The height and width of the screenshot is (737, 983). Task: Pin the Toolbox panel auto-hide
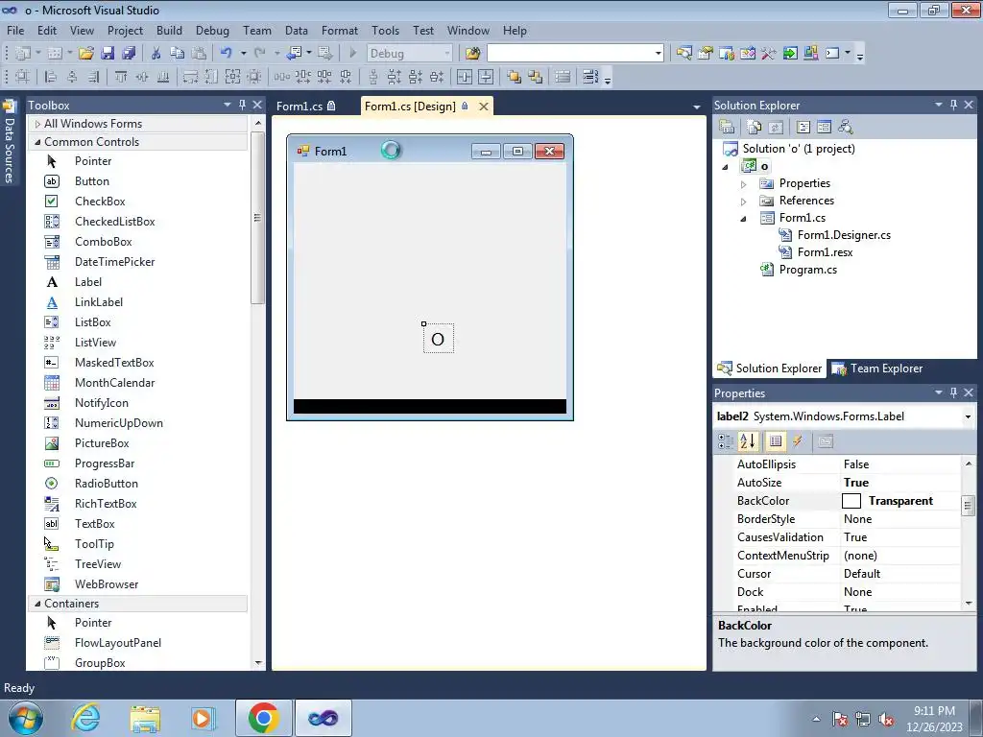click(242, 105)
